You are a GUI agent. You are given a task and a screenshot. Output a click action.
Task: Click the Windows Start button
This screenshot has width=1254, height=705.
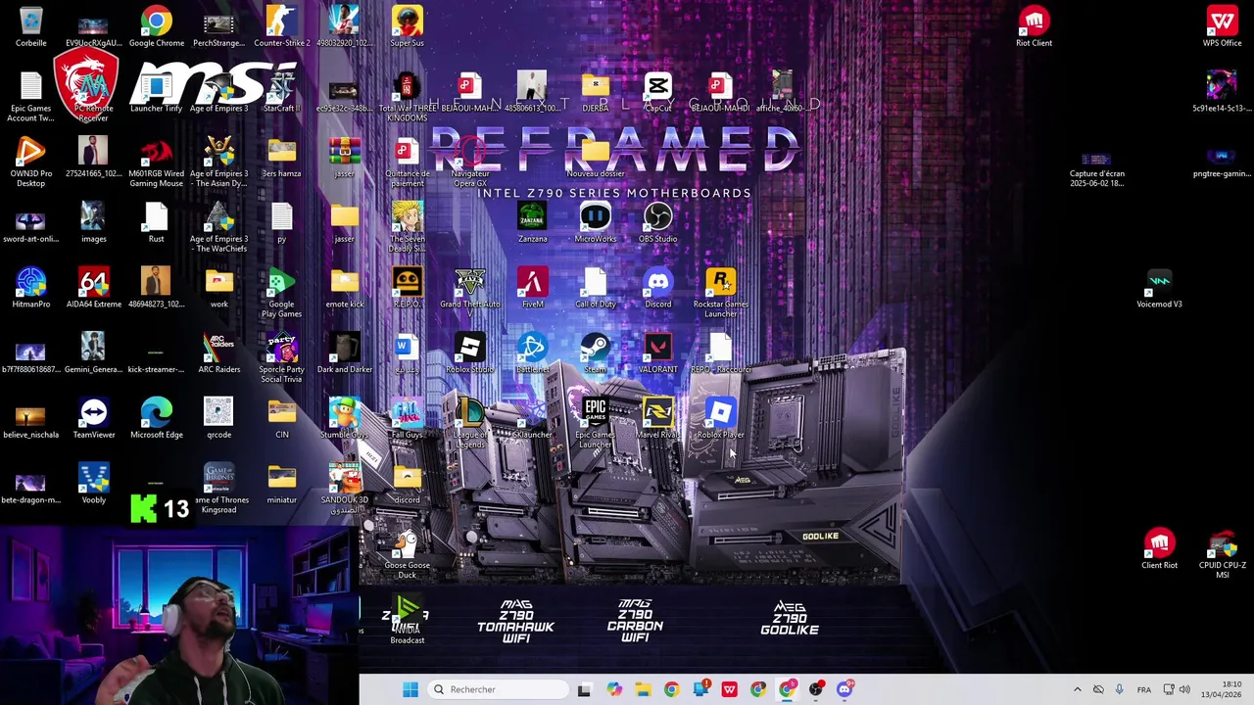click(410, 689)
